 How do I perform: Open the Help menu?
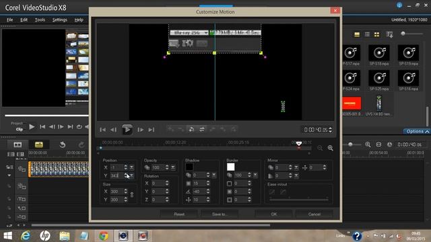point(79,19)
